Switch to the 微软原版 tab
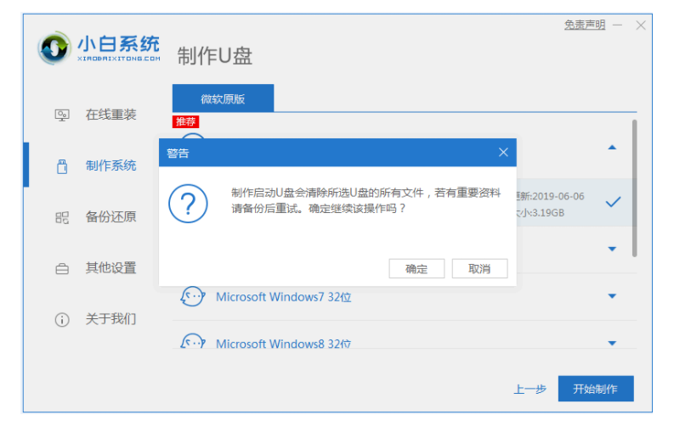Viewport: 674px width, 432px height. tap(223, 98)
